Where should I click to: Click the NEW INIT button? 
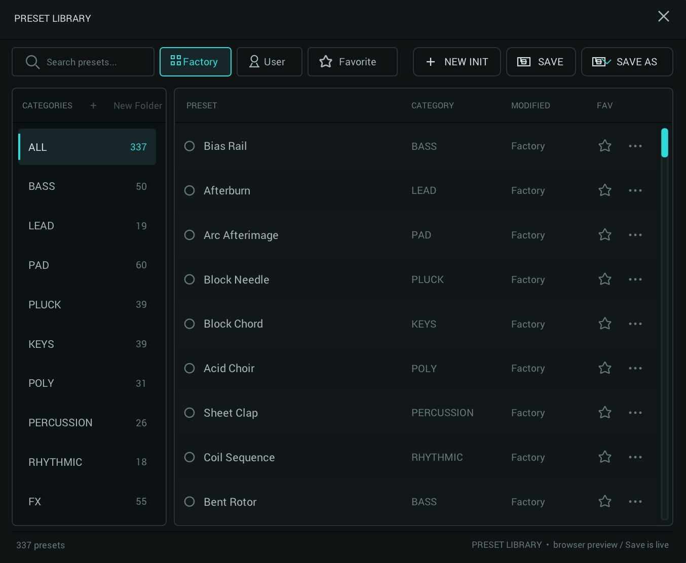point(457,62)
